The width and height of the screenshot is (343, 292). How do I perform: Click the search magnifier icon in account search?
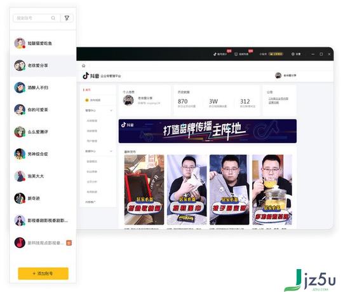[53, 18]
